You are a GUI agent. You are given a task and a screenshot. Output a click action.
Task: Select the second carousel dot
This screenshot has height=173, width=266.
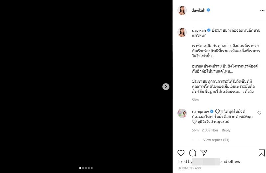click(83, 168)
